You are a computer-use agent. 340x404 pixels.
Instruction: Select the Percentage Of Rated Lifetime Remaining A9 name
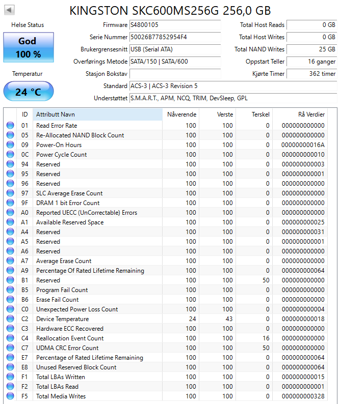point(90,271)
